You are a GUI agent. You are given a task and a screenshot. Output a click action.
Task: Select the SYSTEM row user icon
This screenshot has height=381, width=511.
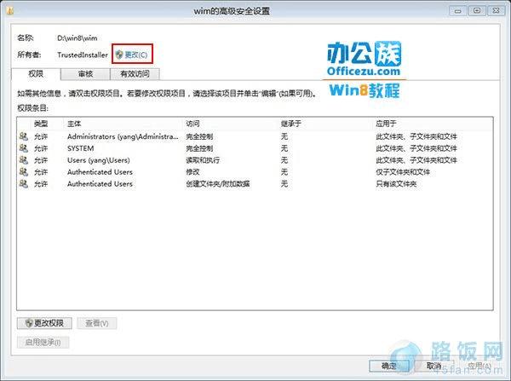[24, 148]
